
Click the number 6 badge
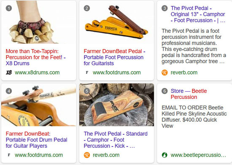[x=165, y=91]
